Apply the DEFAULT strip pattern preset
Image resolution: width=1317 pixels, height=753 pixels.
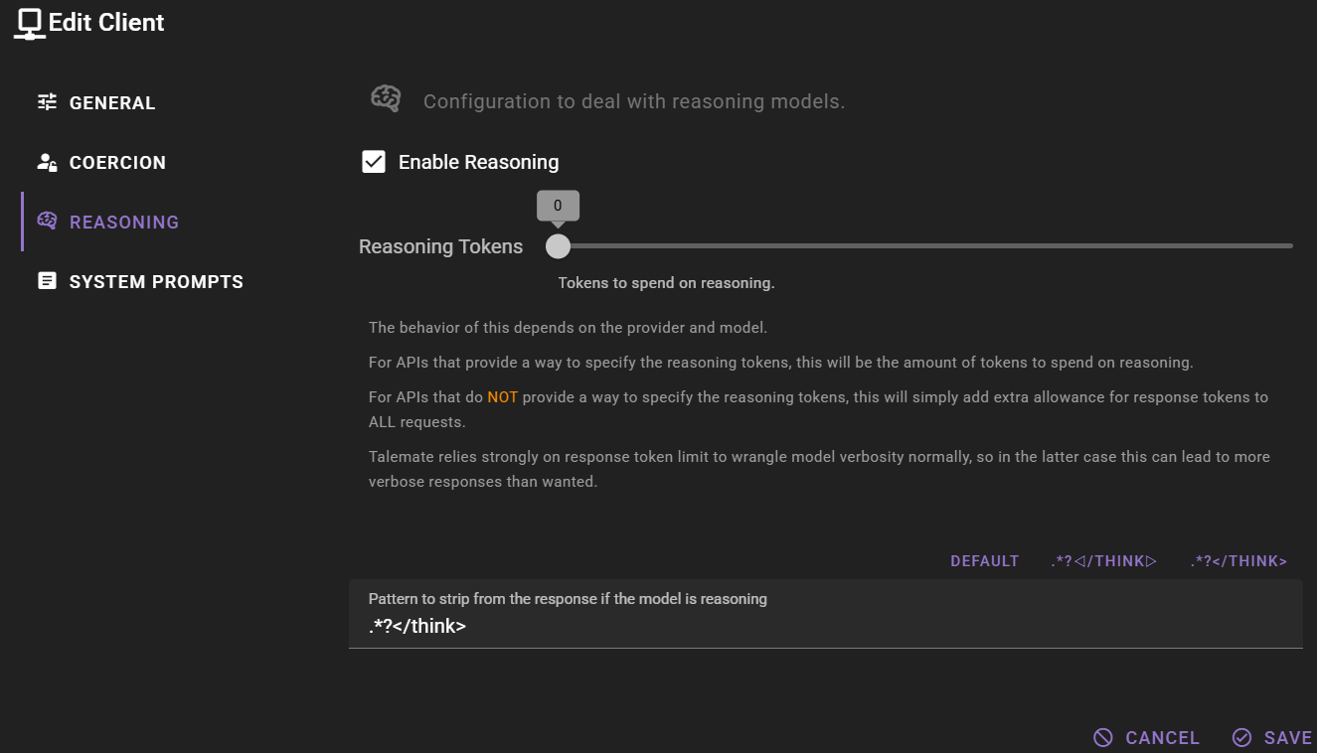(x=984, y=561)
